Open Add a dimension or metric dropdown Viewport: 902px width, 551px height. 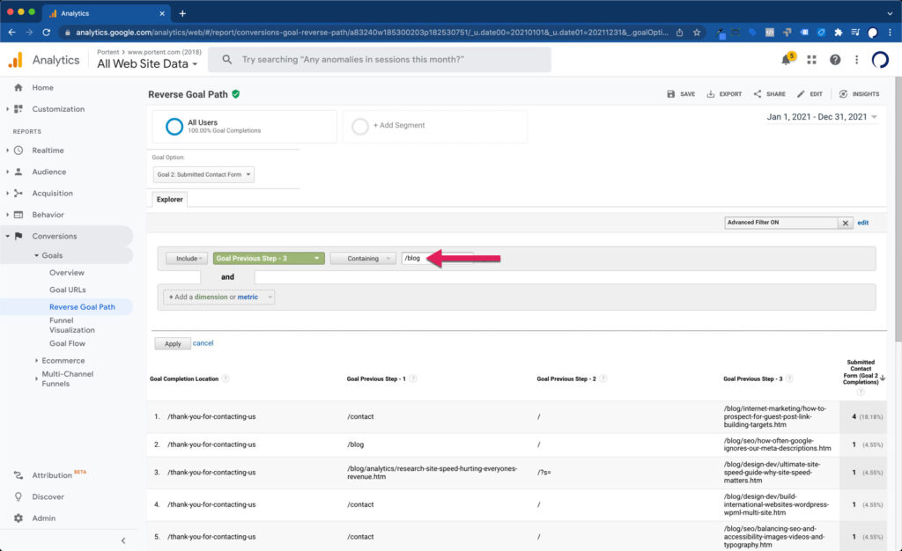point(218,297)
